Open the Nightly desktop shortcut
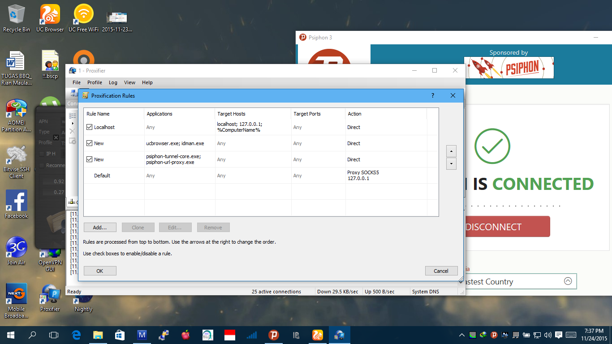 point(83,303)
